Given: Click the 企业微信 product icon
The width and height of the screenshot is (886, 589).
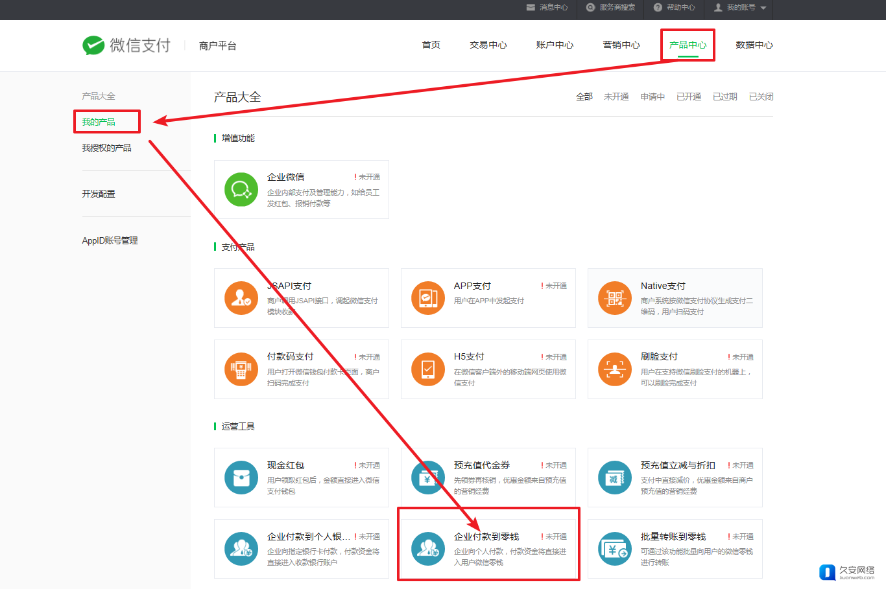Looking at the screenshot, I should pos(241,189).
